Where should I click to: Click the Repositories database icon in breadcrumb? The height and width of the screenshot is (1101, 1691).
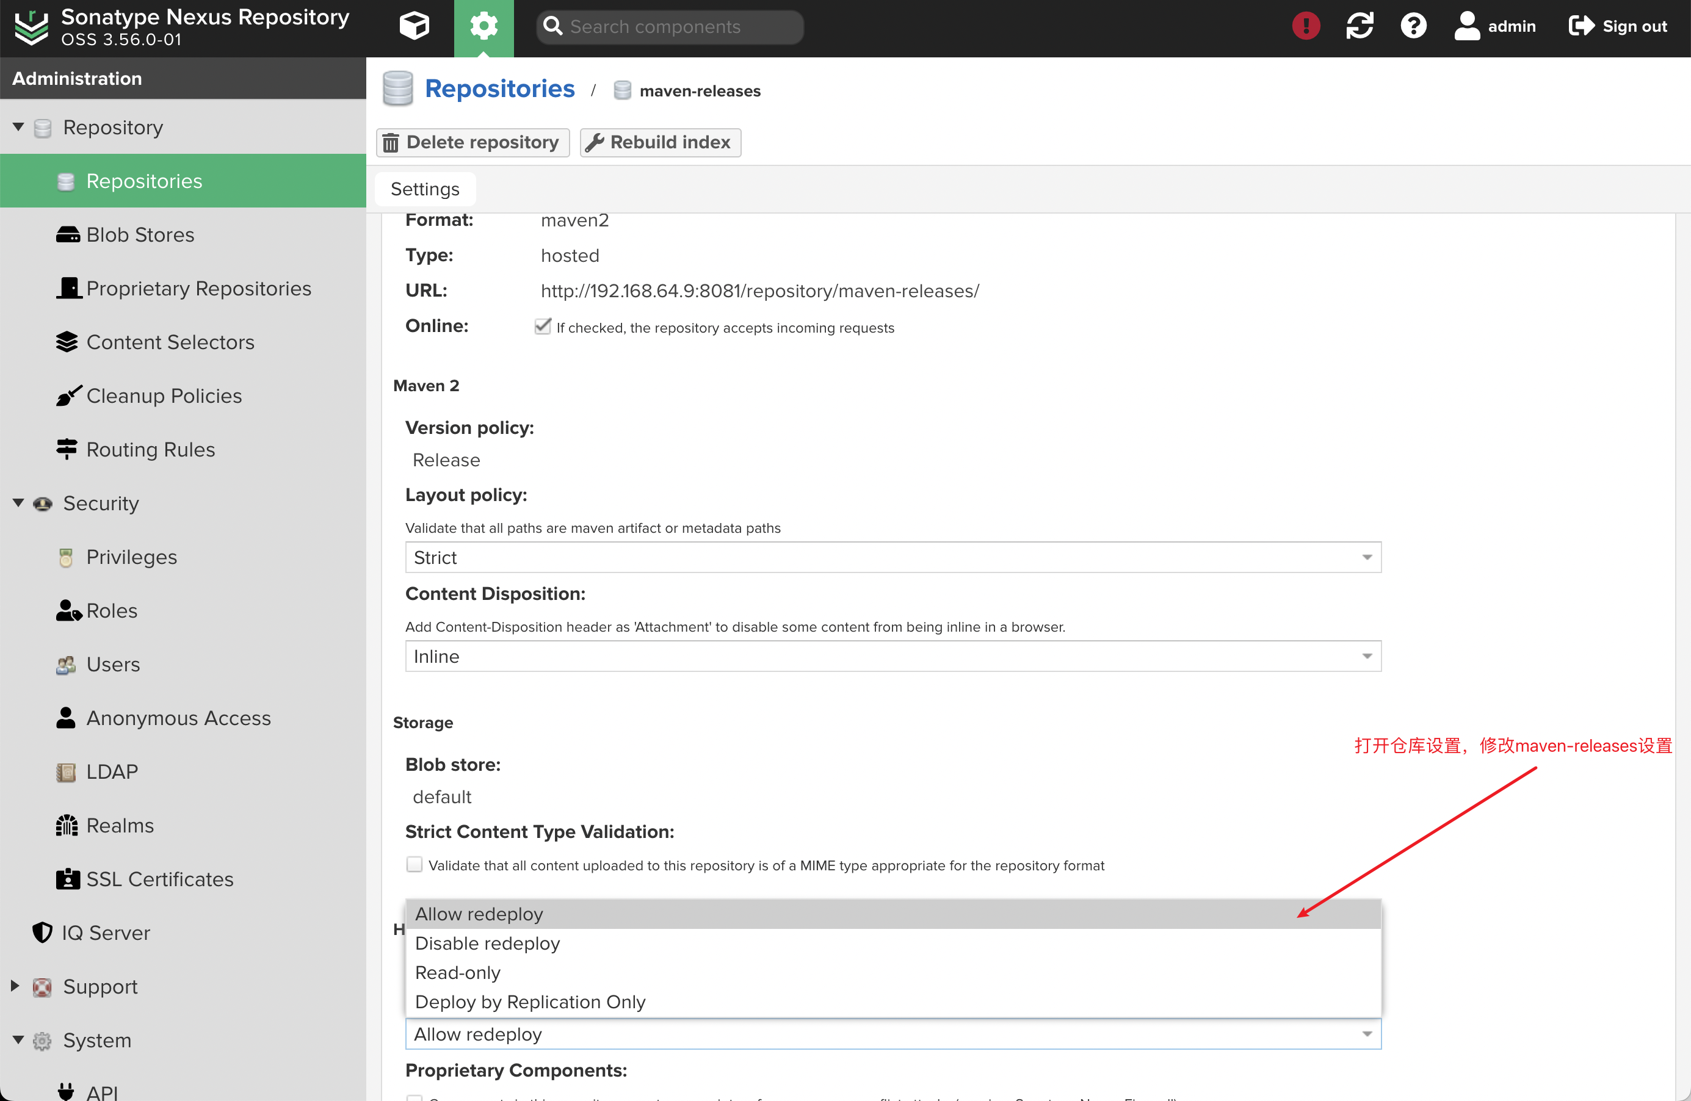pos(397,88)
